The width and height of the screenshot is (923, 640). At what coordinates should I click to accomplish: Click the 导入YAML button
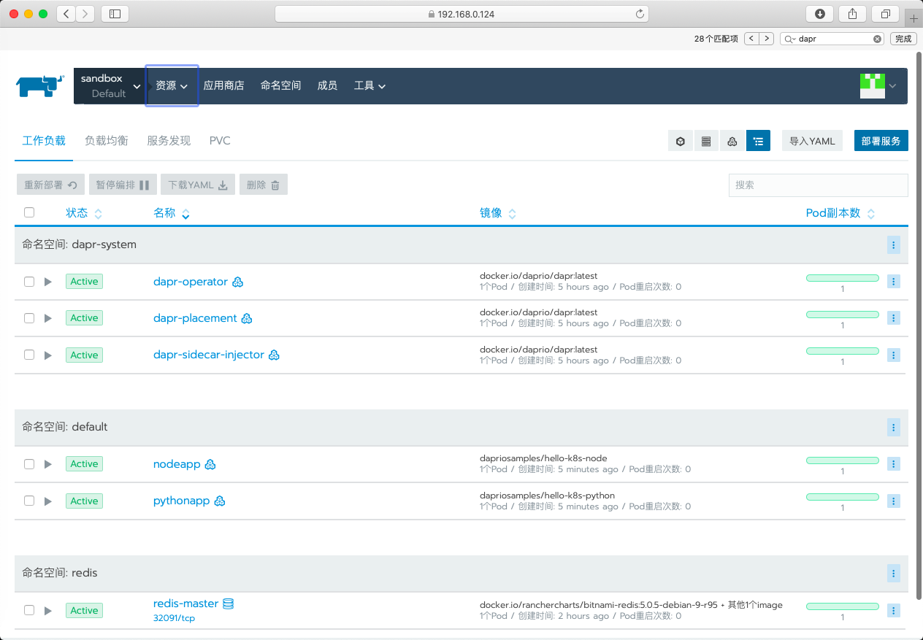click(812, 141)
